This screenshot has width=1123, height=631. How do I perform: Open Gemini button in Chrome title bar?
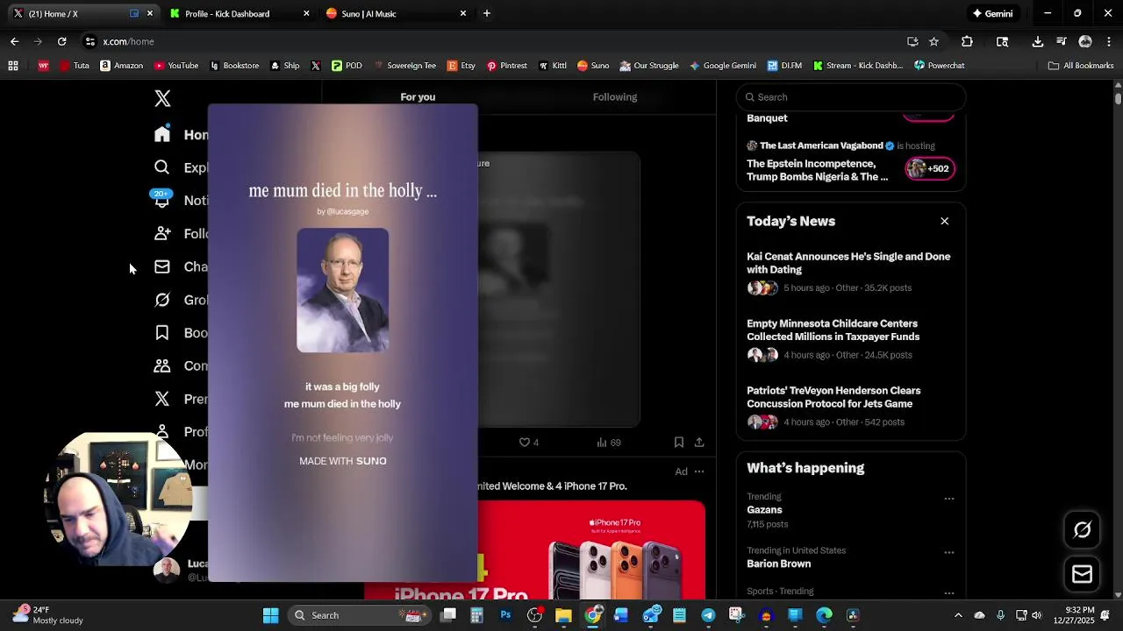[992, 13]
